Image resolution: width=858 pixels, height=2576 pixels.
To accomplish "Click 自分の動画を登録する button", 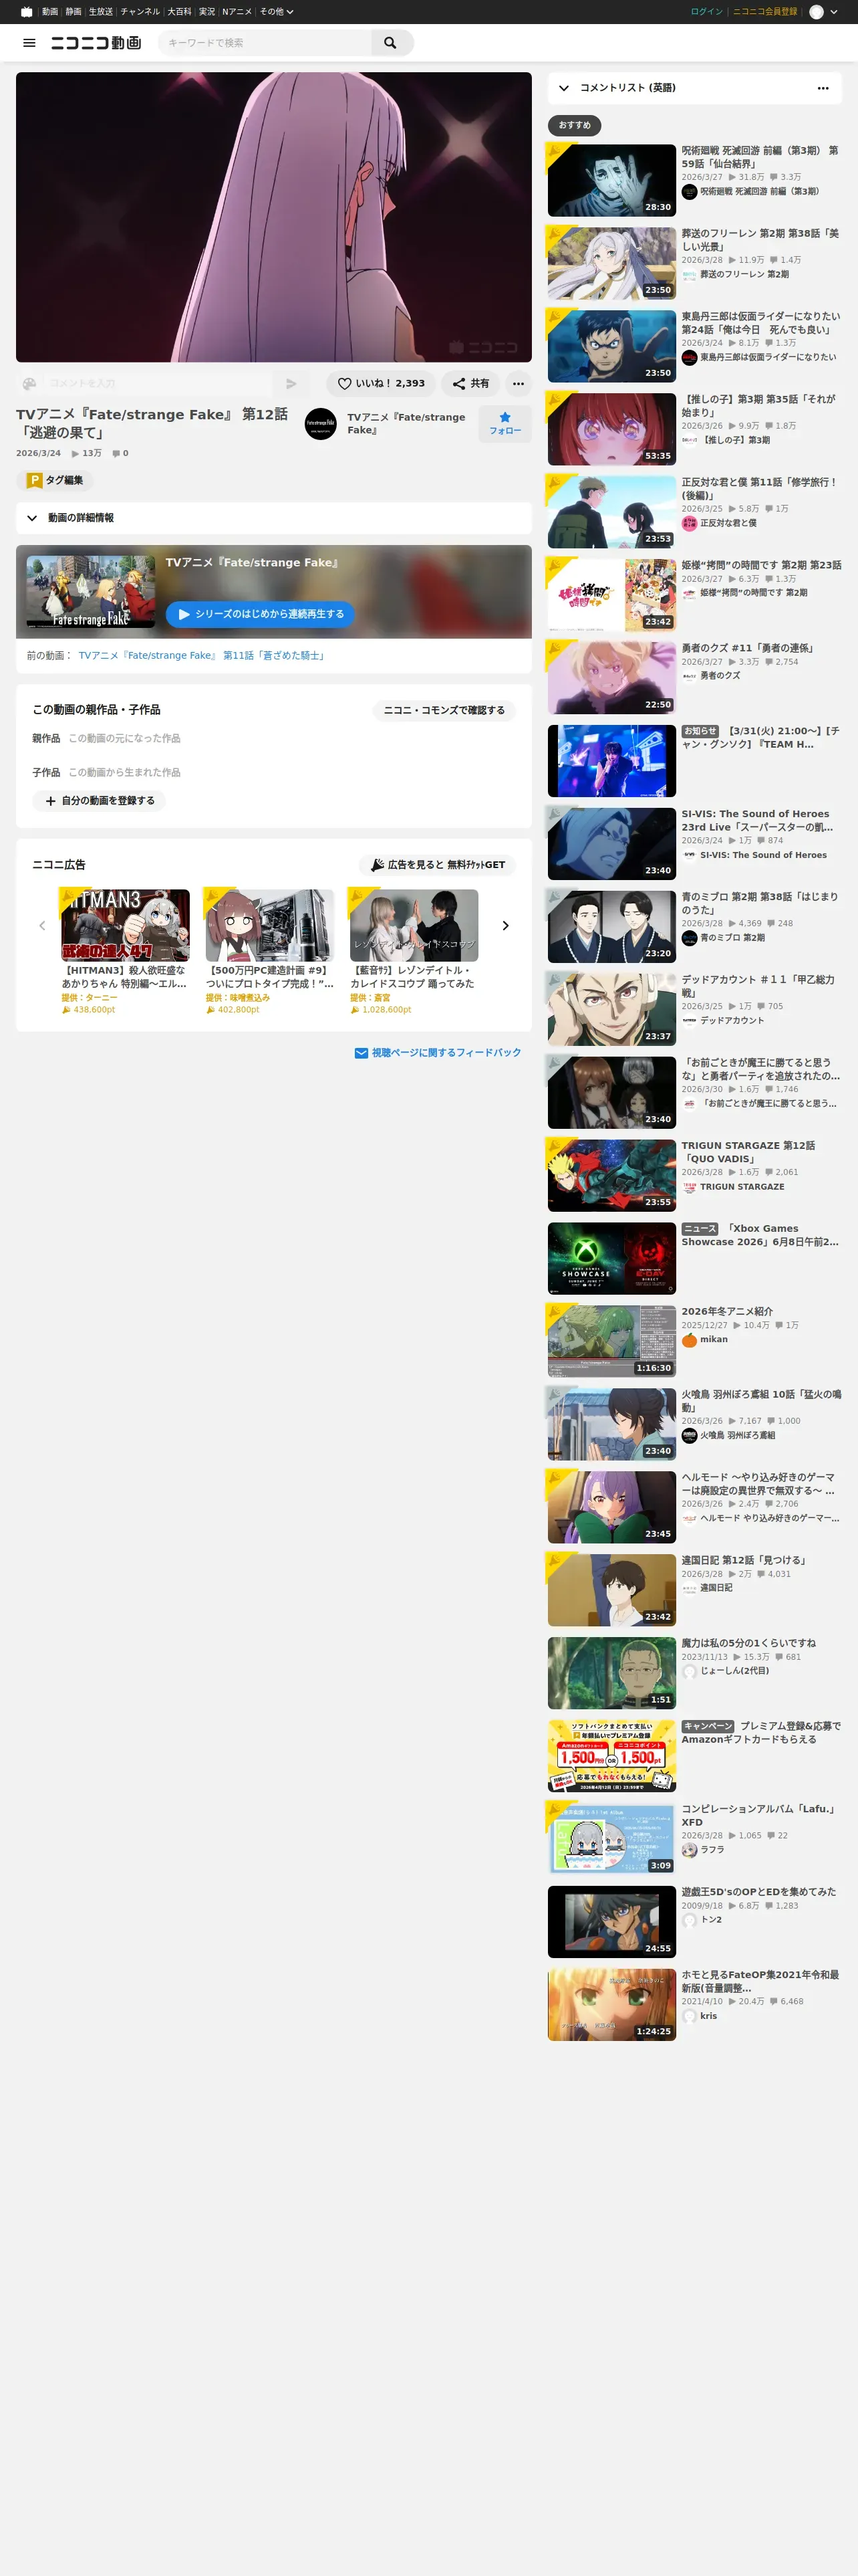I will tap(99, 801).
